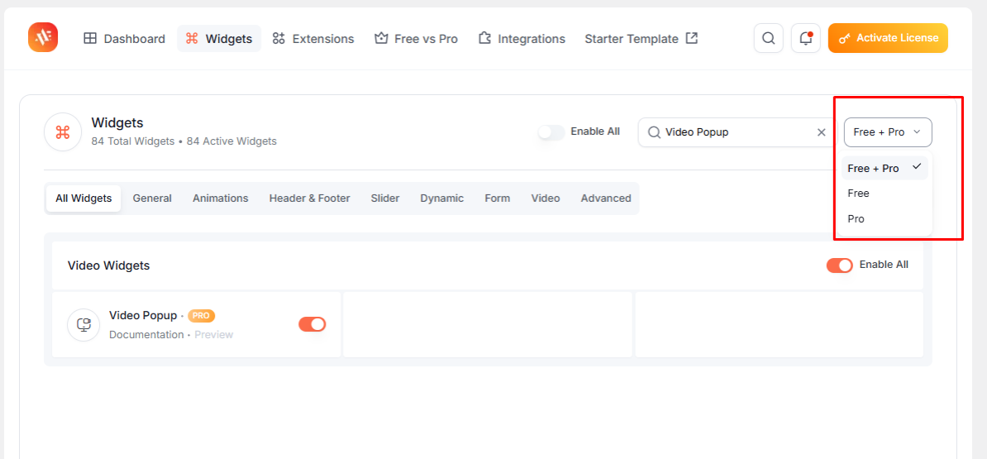Switch to the Dynamic tab
This screenshot has height=459, width=987.
coord(442,198)
